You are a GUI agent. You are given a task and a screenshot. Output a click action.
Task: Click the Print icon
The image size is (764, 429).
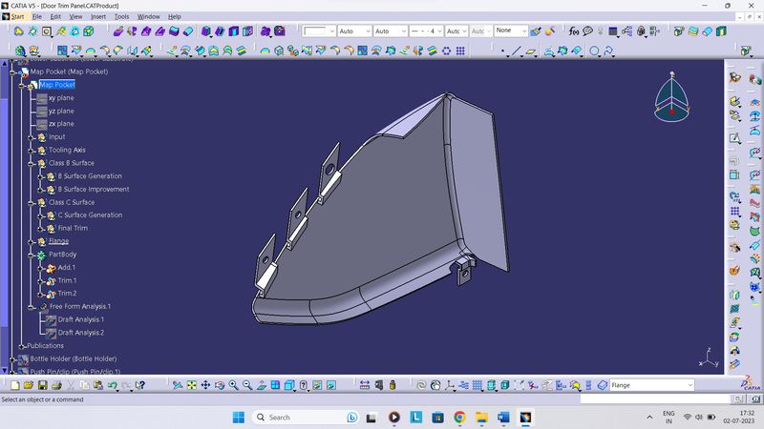click(x=56, y=385)
